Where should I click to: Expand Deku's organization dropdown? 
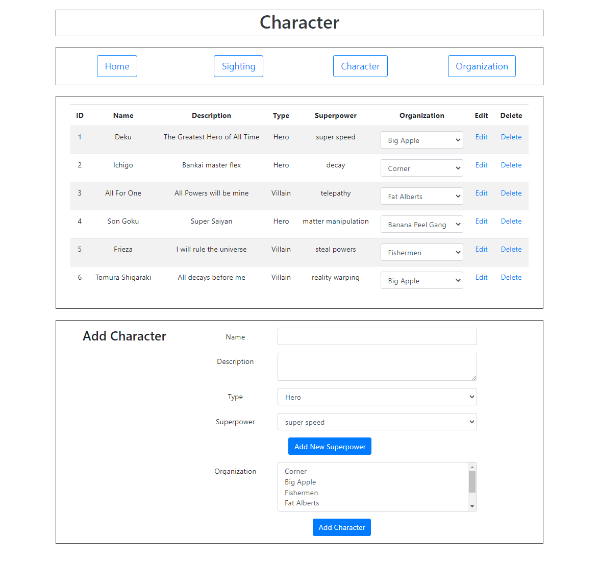tap(422, 140)
